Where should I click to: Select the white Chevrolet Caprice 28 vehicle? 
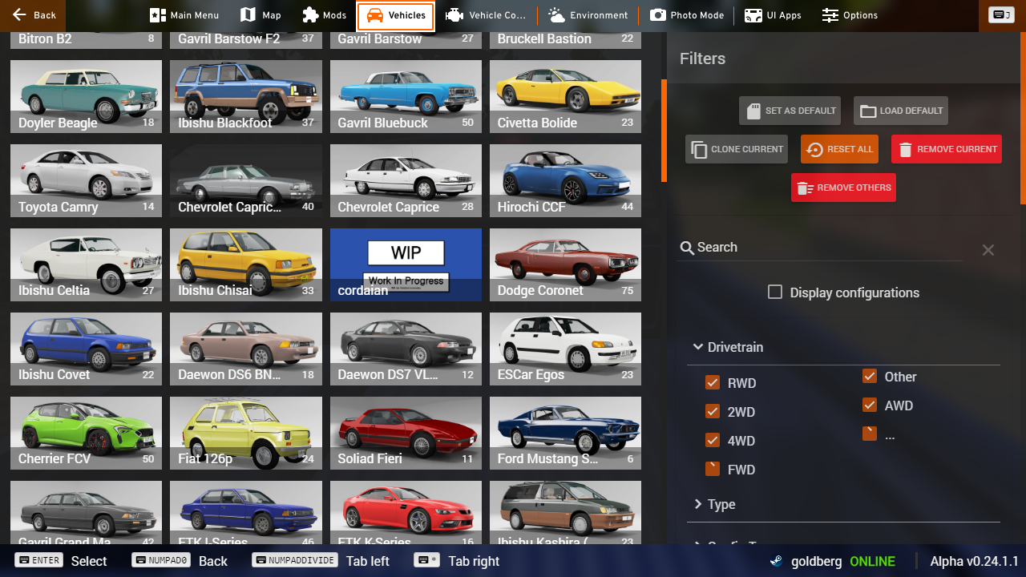[406, 180]
